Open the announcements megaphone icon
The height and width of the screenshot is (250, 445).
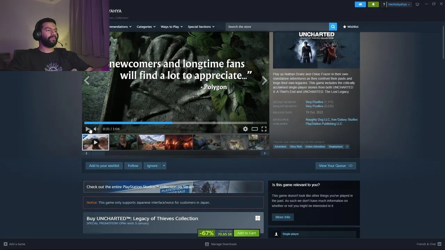(360, 4)
